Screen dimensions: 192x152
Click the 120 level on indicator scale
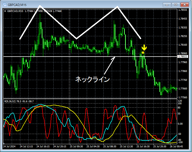point(180,101)
